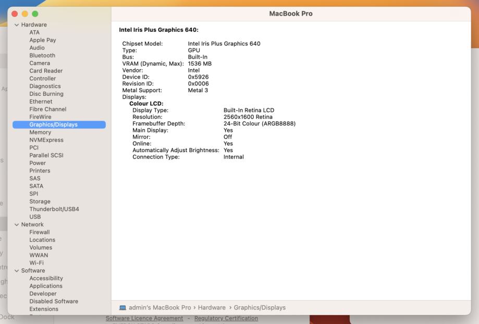Select PCI in the sidebar
This screenshot has width=479, height=324.
click(x=34, y=147)
